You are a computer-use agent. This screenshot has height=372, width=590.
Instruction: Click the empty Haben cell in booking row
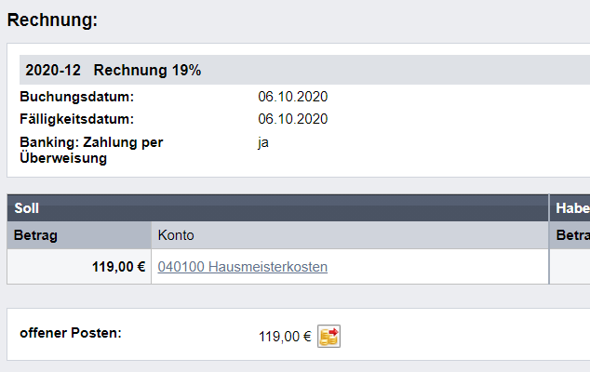pyautogui.click(x=570, y=267)
